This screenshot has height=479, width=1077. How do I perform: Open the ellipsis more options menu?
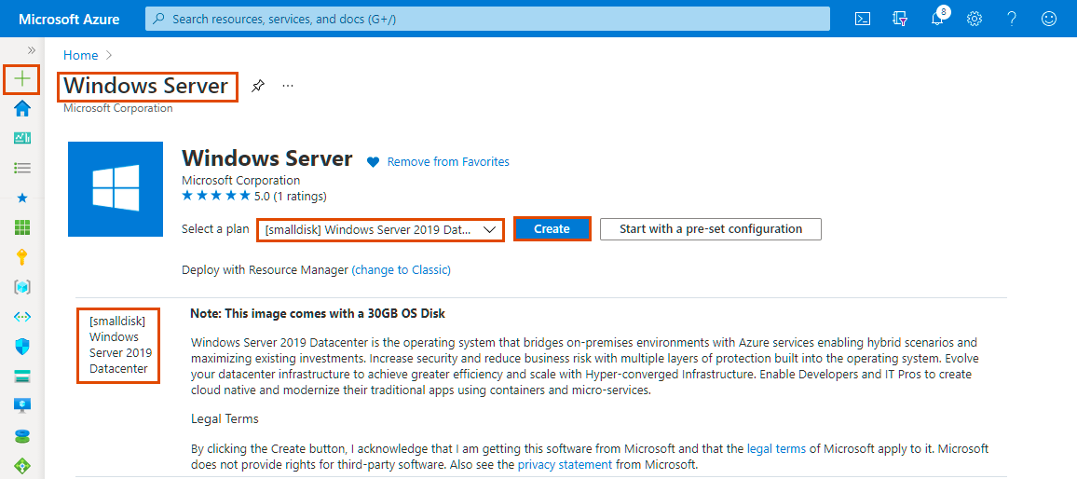(x=288, y=86)
